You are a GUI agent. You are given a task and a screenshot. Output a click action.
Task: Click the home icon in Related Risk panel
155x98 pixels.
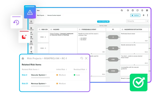(23, 58)
